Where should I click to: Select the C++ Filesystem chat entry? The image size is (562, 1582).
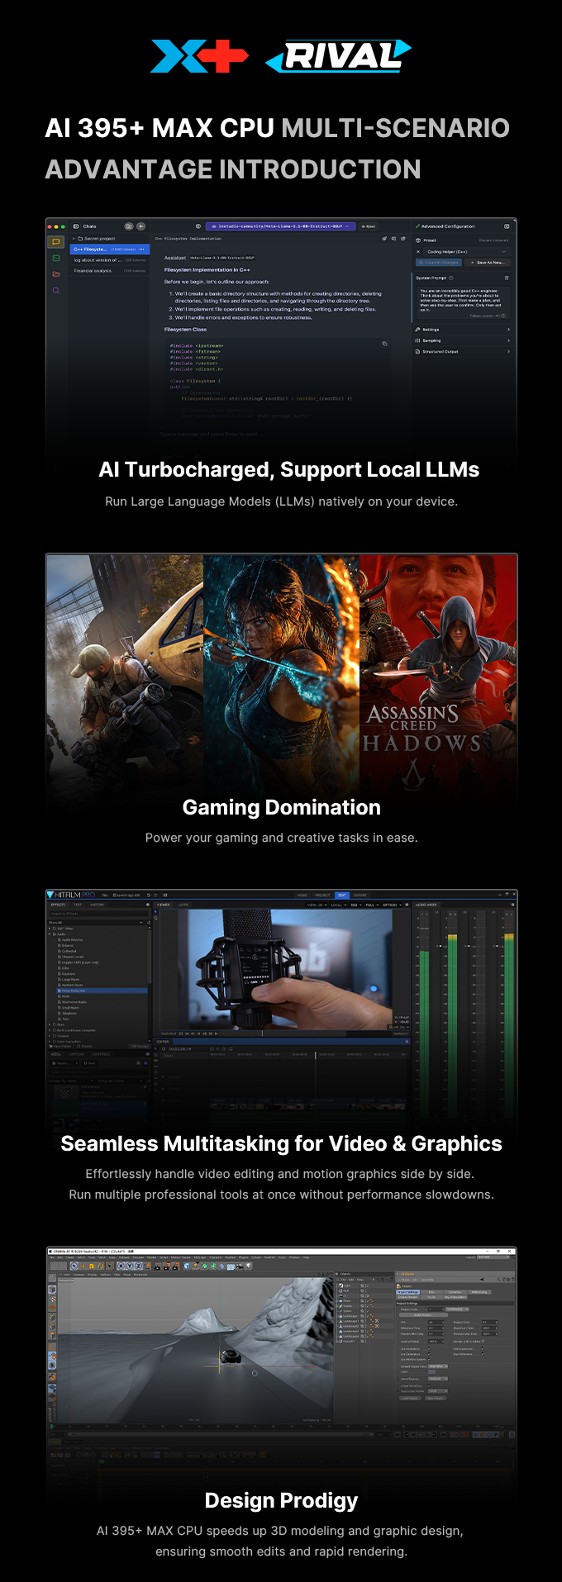click(x=109, y=249)
